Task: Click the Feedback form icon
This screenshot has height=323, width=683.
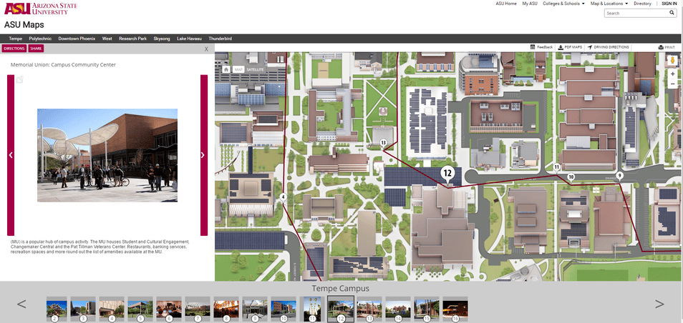Action: coord(532,47)
